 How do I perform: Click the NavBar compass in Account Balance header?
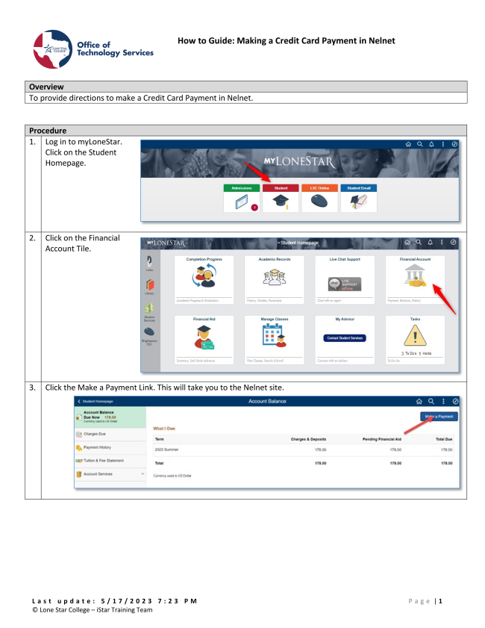pyautogui.click(x=455, y=401)
